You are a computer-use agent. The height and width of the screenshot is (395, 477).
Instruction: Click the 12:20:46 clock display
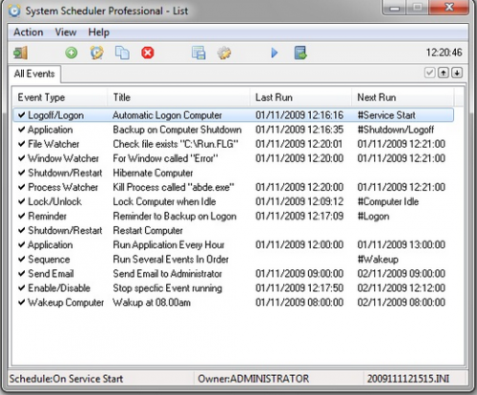pyautogui.click(x=444, y=52)
